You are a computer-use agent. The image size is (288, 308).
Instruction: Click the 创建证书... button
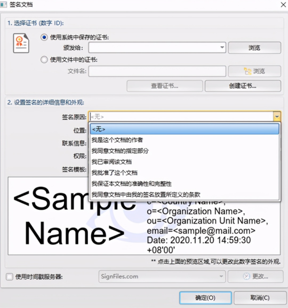pos(243,86)
